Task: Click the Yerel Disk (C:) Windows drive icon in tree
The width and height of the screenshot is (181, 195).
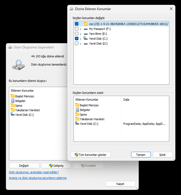Action: pyautogui.click(x=85, y=38)
